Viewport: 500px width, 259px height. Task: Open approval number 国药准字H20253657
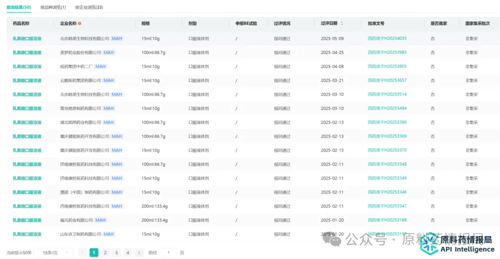387,80
